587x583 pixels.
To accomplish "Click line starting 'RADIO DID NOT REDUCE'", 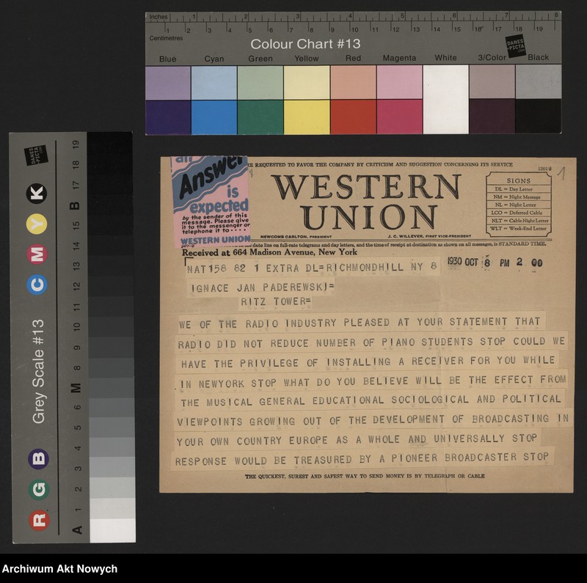I will 371,342.
